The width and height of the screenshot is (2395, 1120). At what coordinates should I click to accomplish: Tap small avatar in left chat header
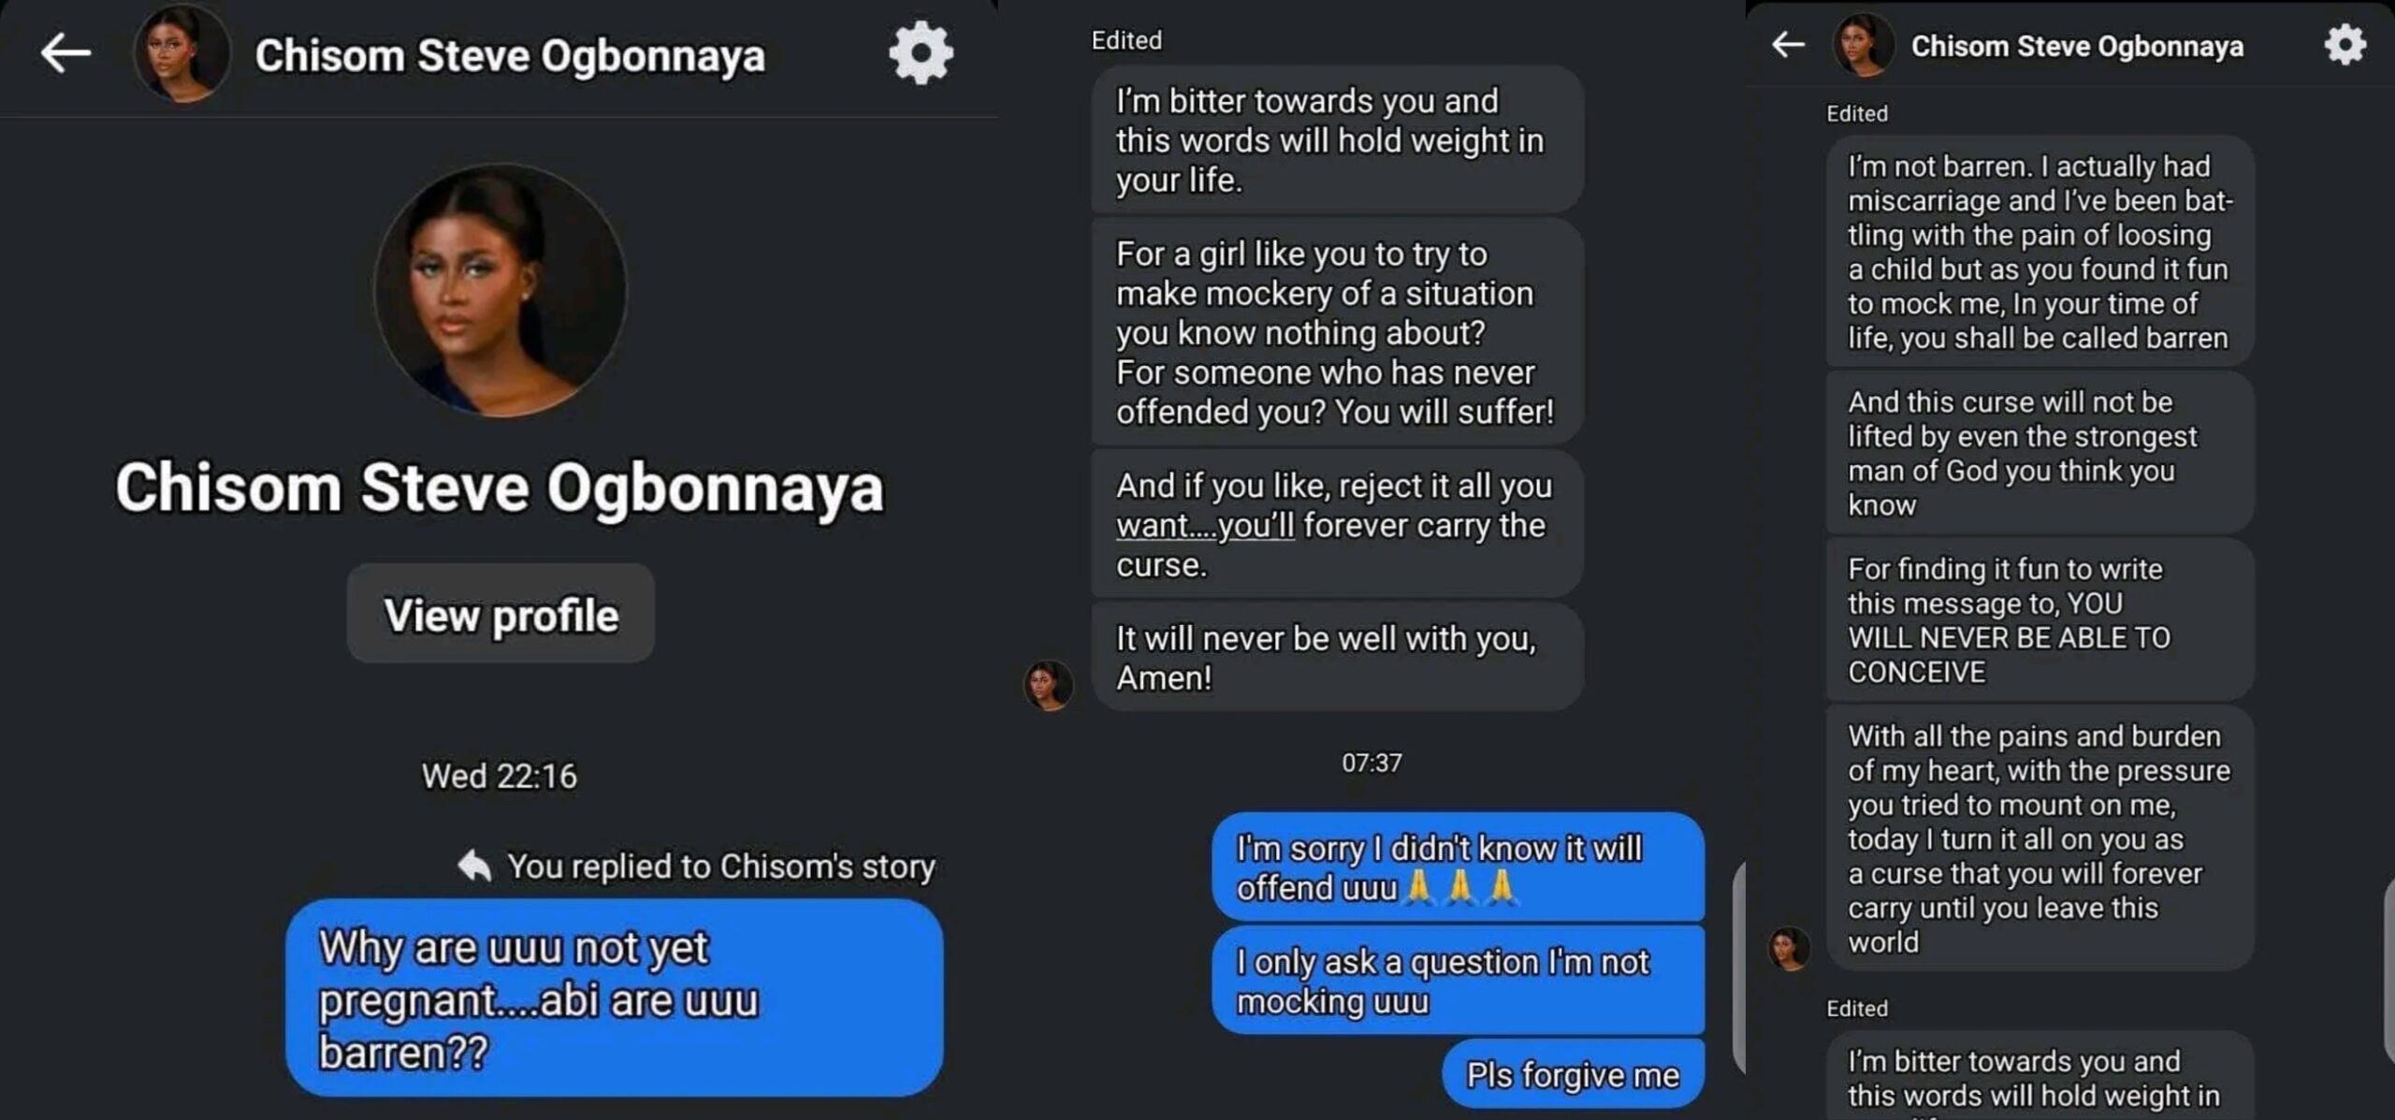[x=181, y=52]
